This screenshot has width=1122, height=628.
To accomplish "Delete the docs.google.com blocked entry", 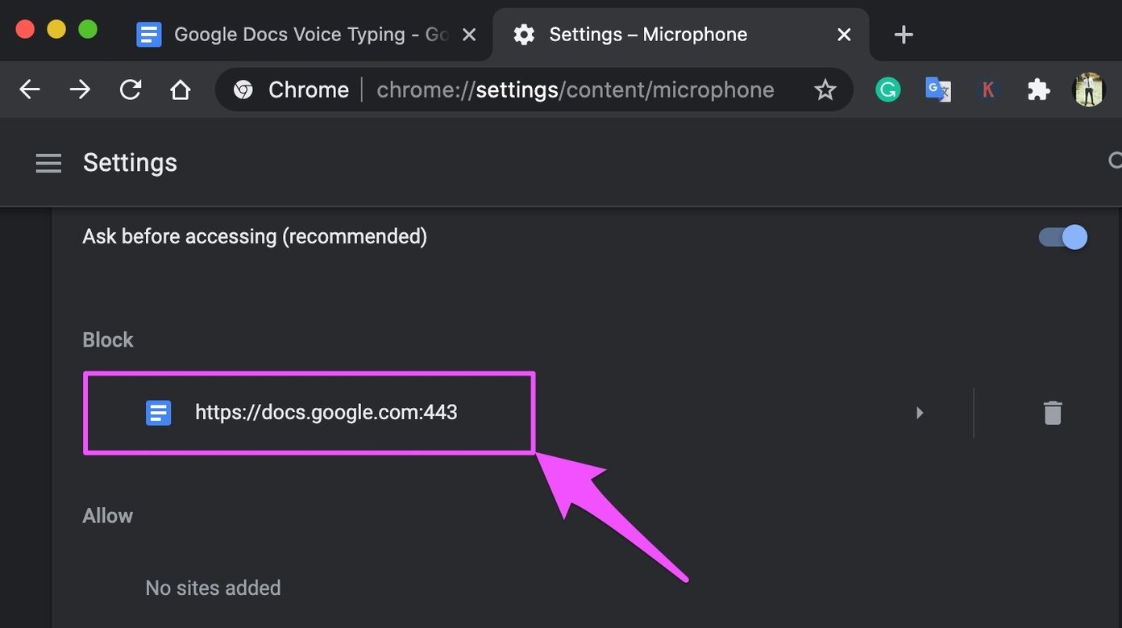I will point(1053,413).
